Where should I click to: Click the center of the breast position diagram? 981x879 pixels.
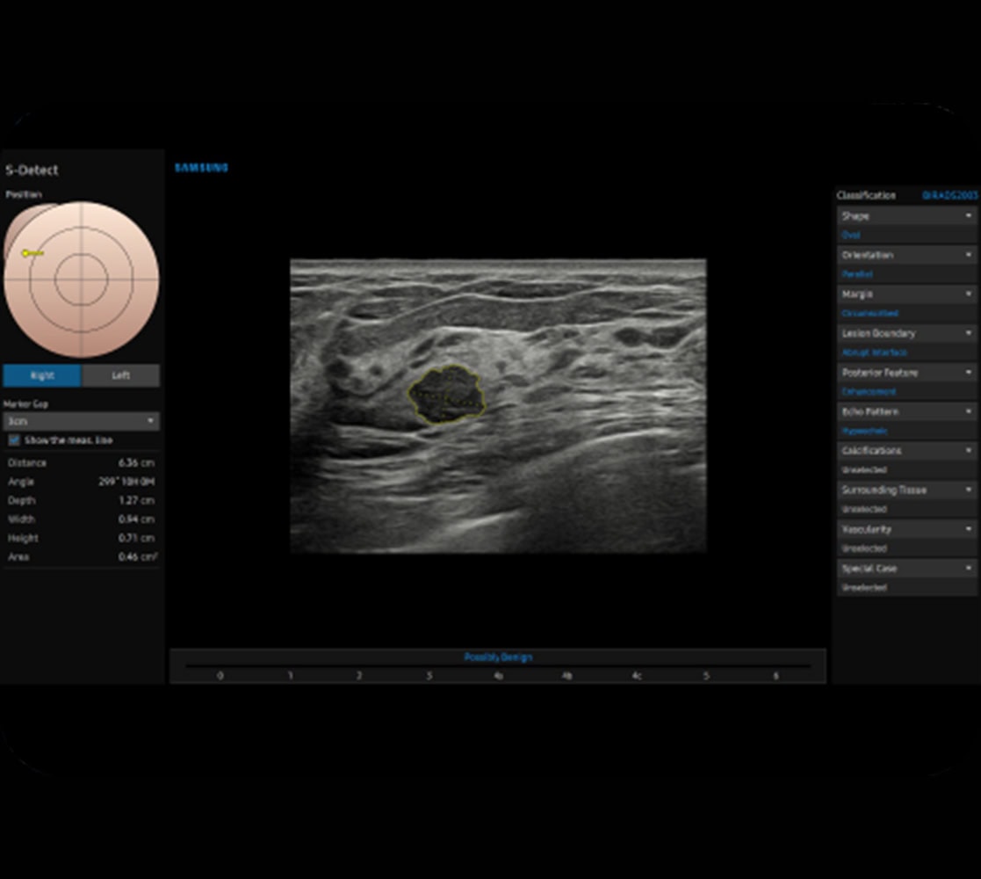[x=81, y=279]
